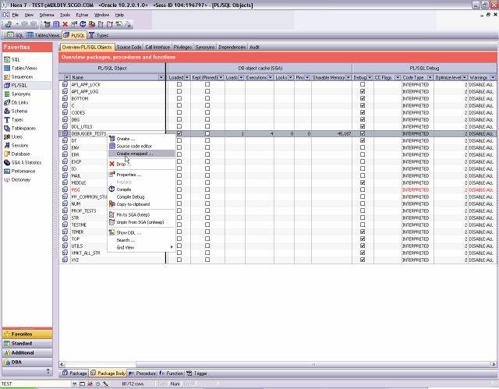Viewport: 499px width, 389px height.
Task: Open the Name column filter dropdown
Action: tap(161, 77)
